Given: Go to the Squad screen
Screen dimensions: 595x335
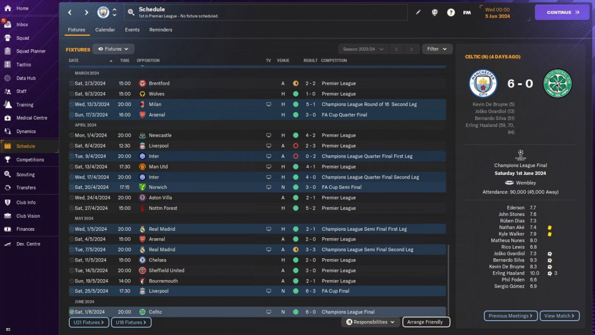Looking at the screenshot, I should click(x=23, y=38).
